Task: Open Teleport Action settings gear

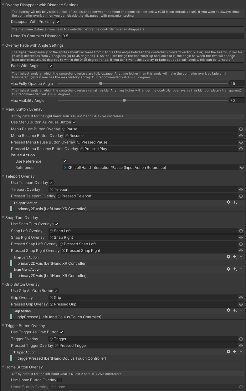Action: [x=228, y=202]
